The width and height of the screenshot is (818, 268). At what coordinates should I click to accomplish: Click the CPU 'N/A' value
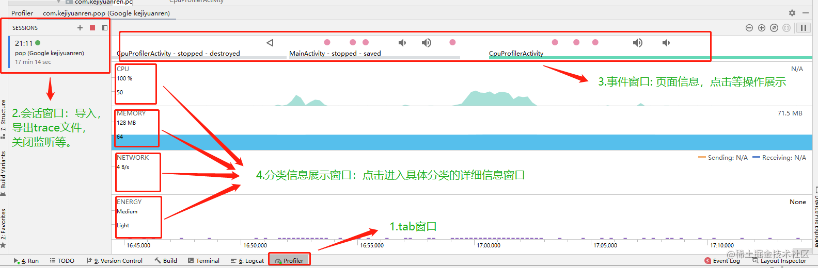[x=797, y=69]
